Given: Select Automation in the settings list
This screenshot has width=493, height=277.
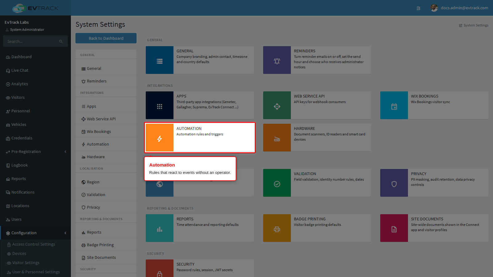Looking at the screenshot, I should tap(106, 144).
